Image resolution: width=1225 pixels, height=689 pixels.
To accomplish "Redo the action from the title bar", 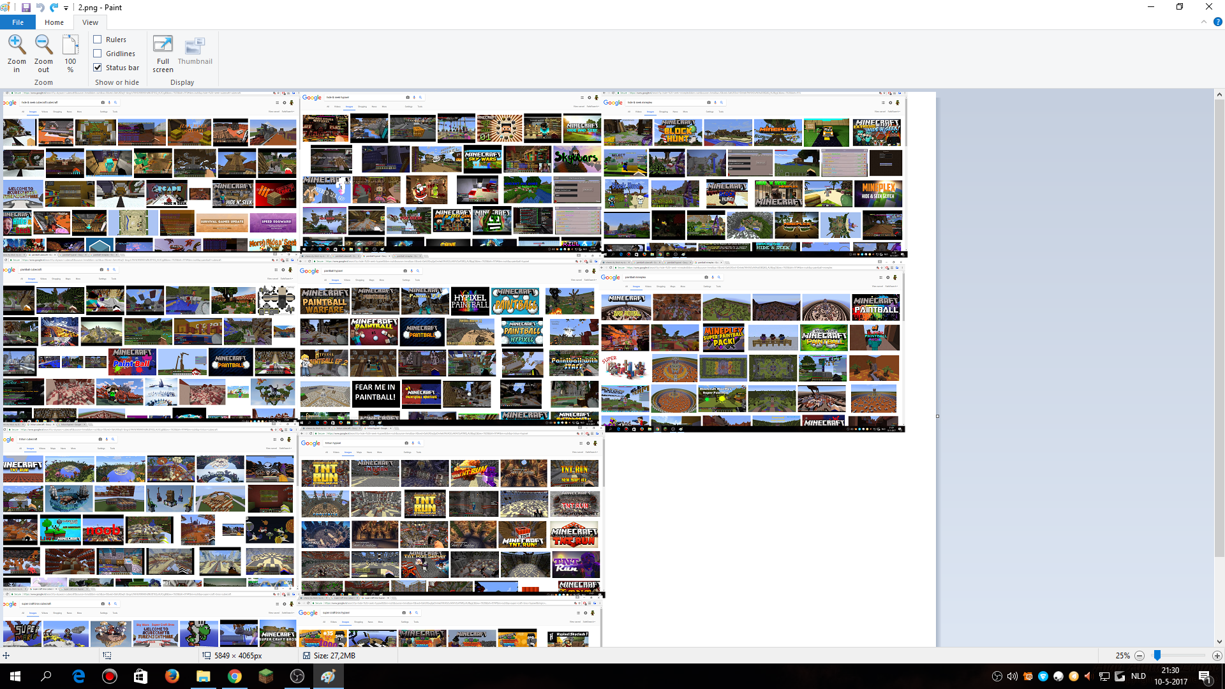I will click(54, 8).
